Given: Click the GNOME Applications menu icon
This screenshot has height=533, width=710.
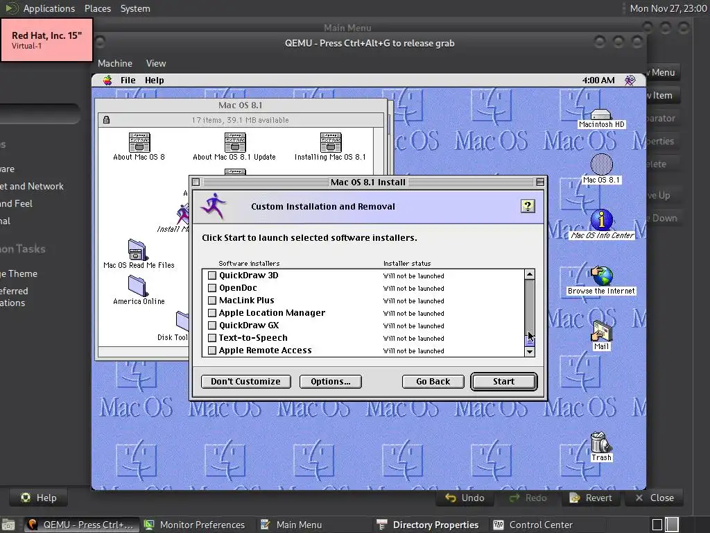Looking at the screenshot, I should (12, 8).
